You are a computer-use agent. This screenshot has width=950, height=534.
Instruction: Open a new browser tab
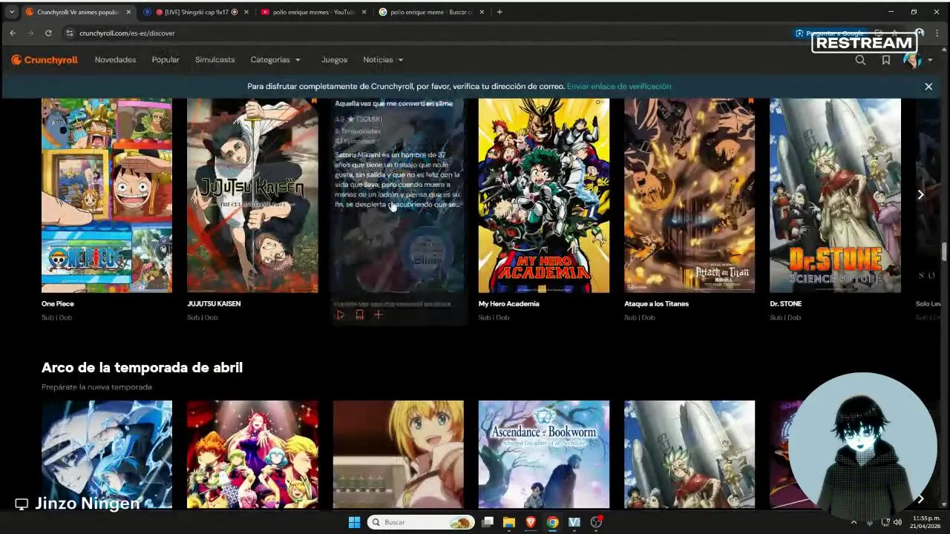click(499, 12)
